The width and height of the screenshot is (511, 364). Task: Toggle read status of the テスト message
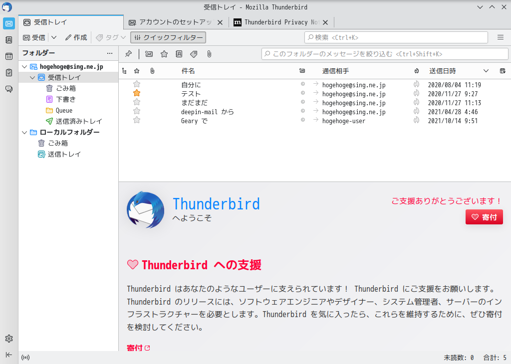pos(303,93)
